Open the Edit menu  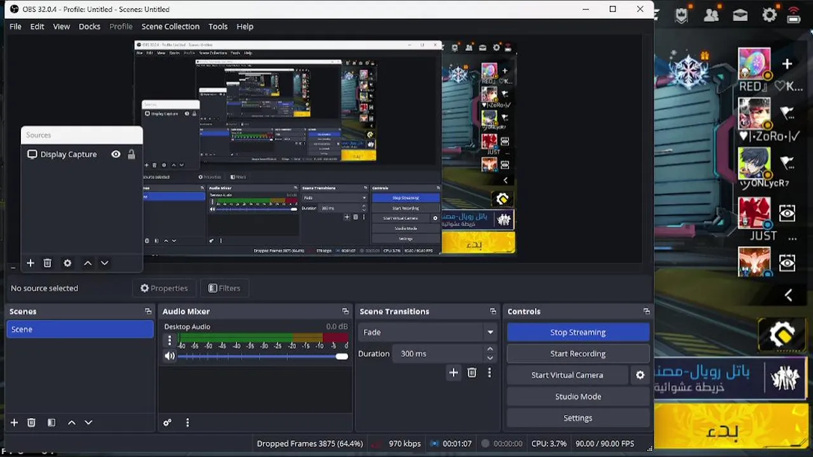37,27
